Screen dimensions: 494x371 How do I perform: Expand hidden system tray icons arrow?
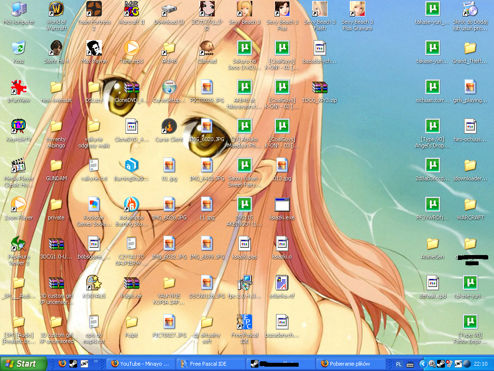pyautogui.click(x=423, y=364)
